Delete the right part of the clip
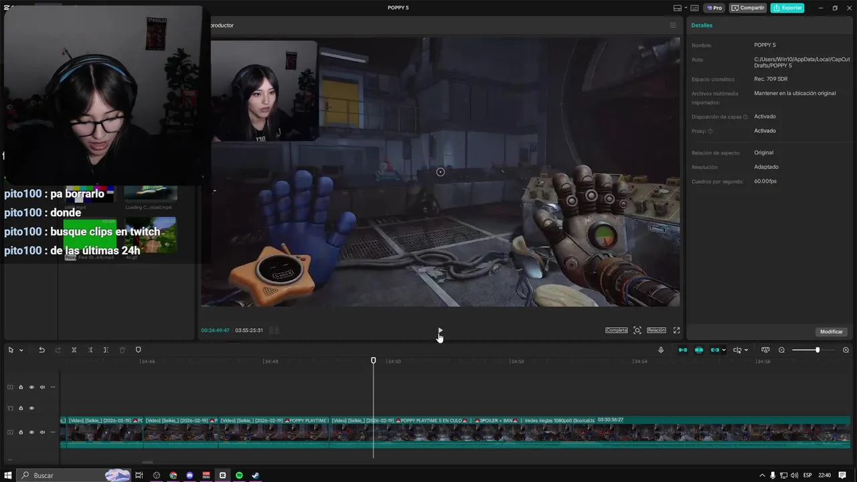857x482 pixels. click(x=106, y=350)
